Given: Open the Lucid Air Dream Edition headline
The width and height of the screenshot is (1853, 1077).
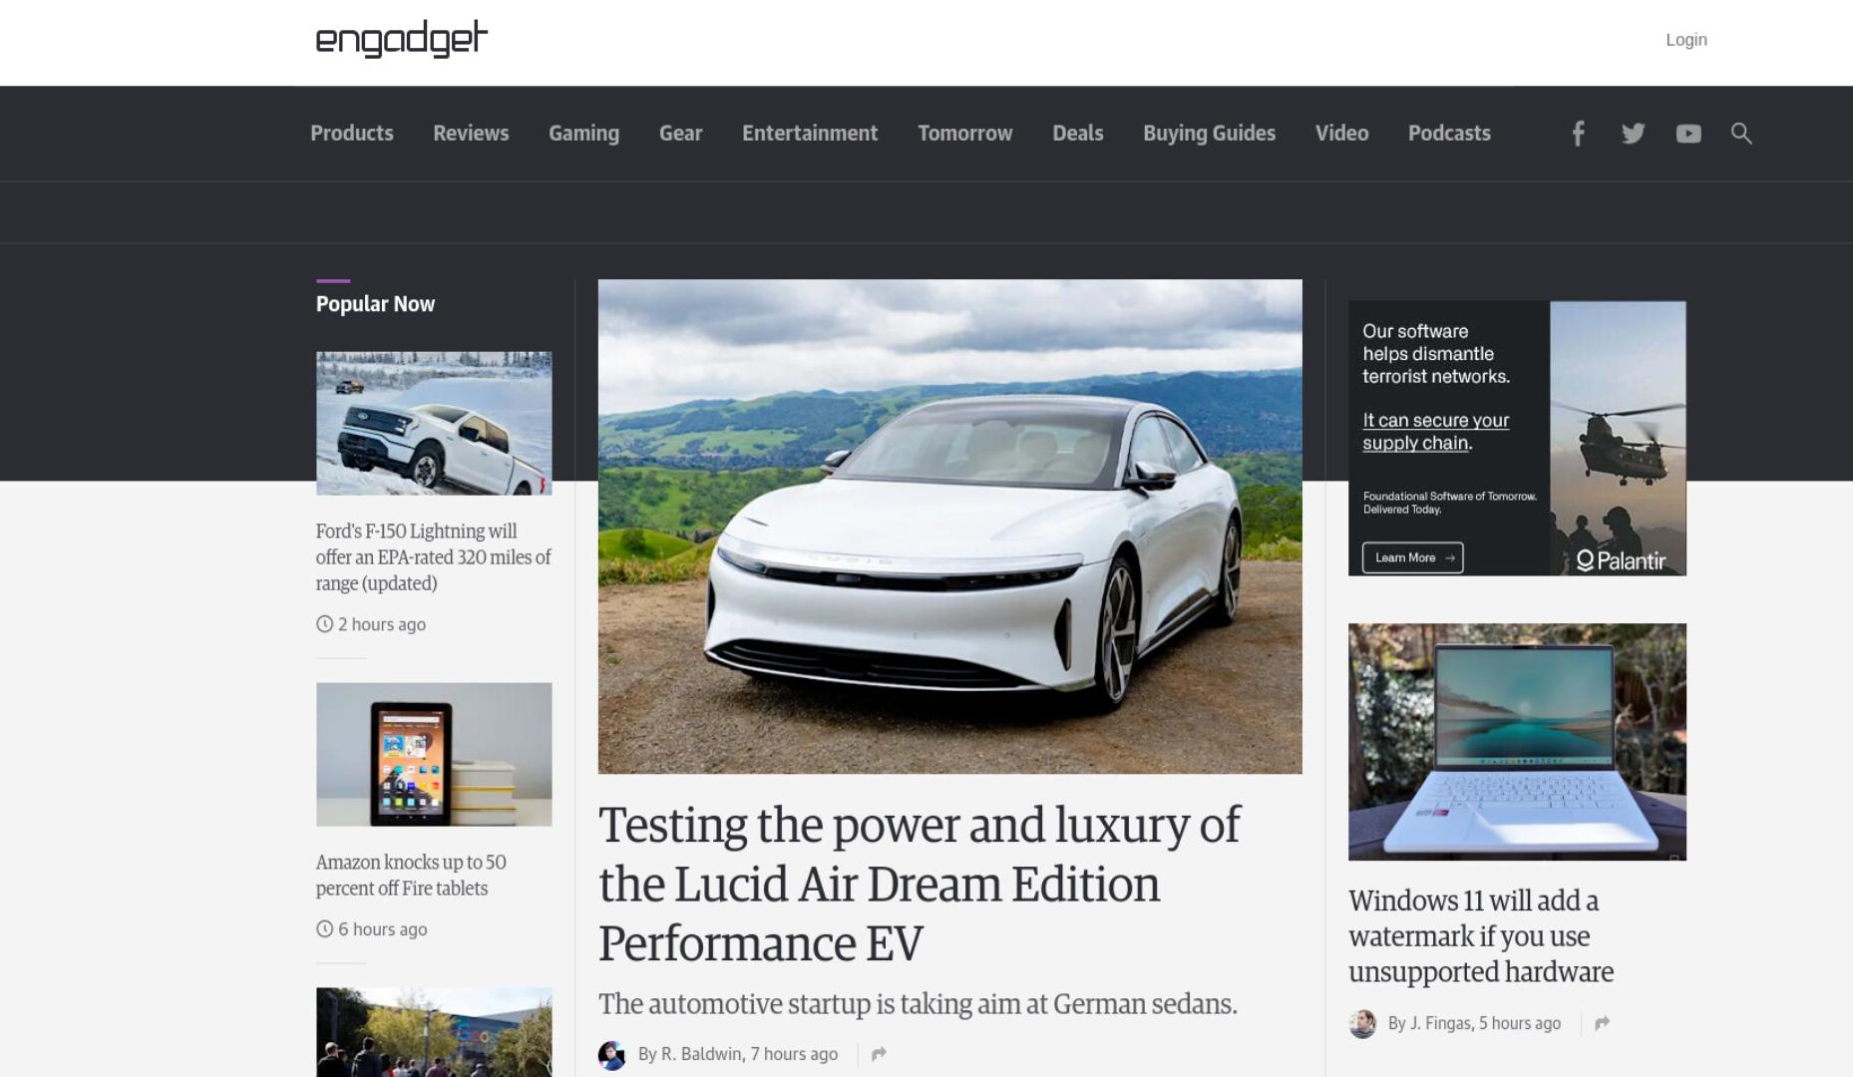Looking at the screenshot, I should [x=919, y=885].
